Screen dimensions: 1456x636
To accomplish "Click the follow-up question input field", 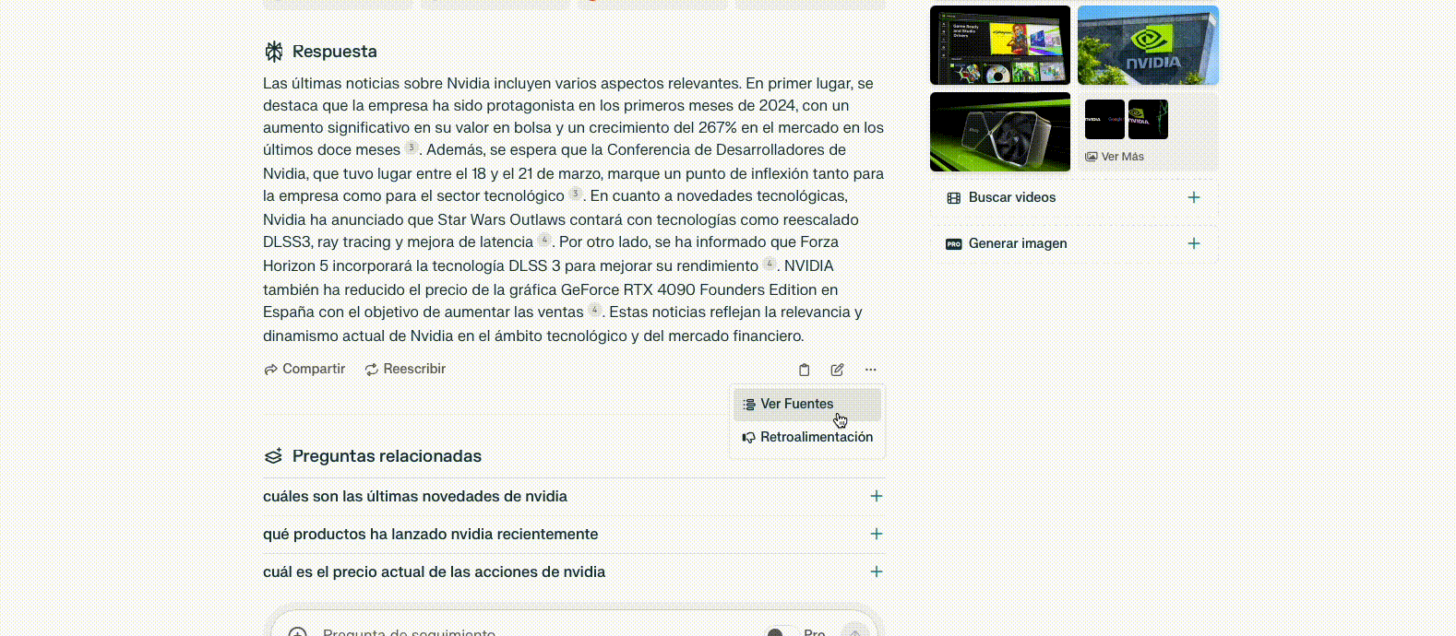I will tap(535, 632).
